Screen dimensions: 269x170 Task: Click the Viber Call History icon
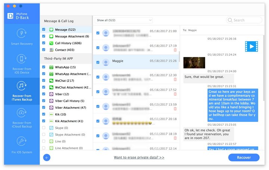coord(51,101)
